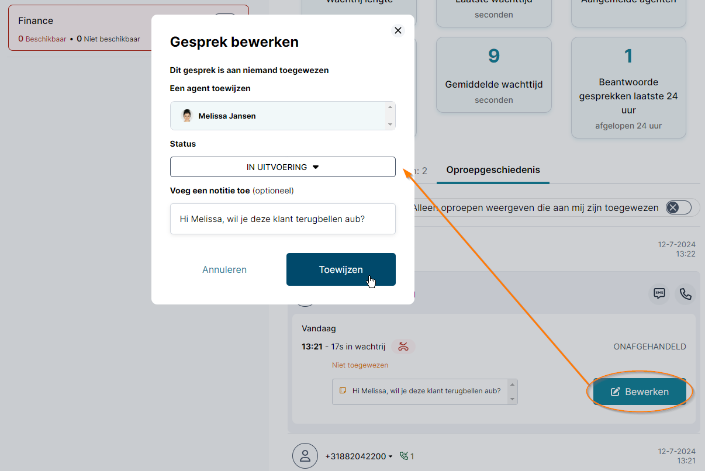Click the 12-7-2024 13:21 timestamp
The width and height of the screenshot is (705, 471).
676,456
